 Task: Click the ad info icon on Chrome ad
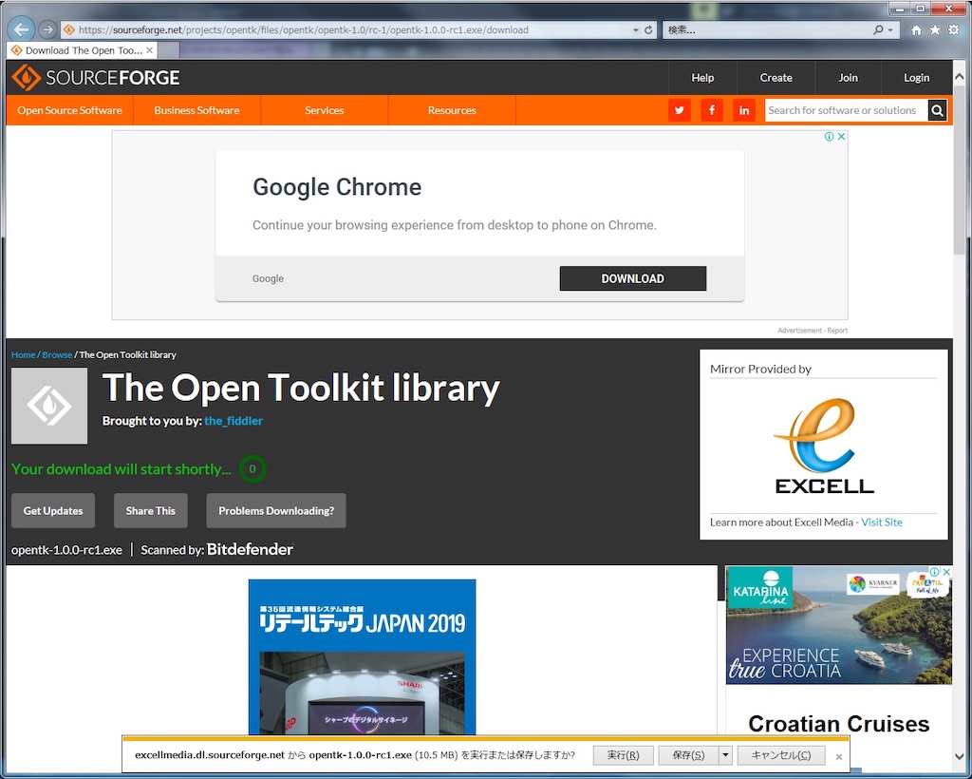tap(829, 137)
